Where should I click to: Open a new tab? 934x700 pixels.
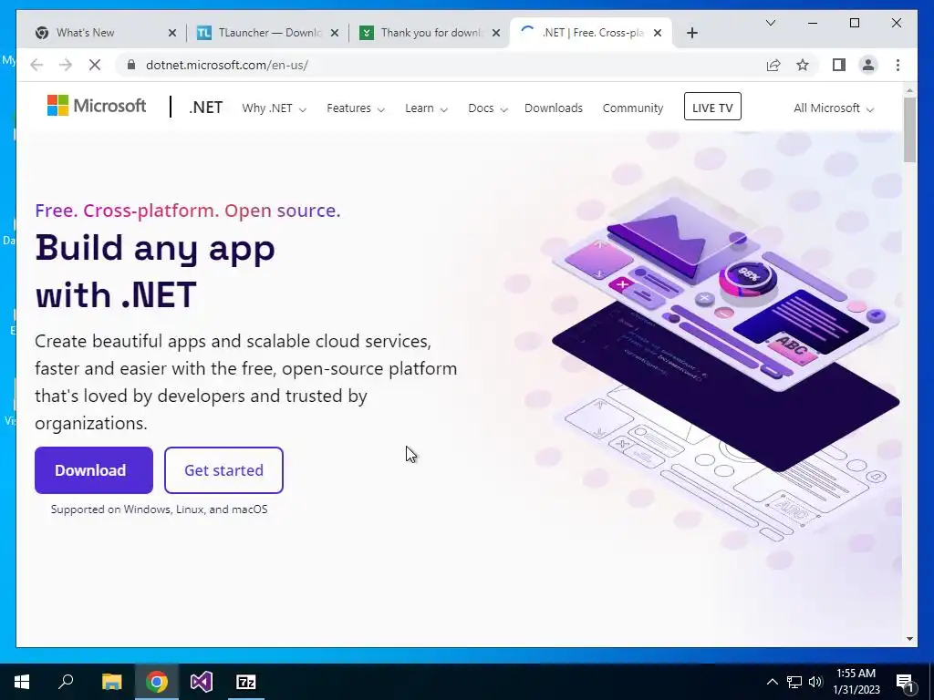click(691, 33)
